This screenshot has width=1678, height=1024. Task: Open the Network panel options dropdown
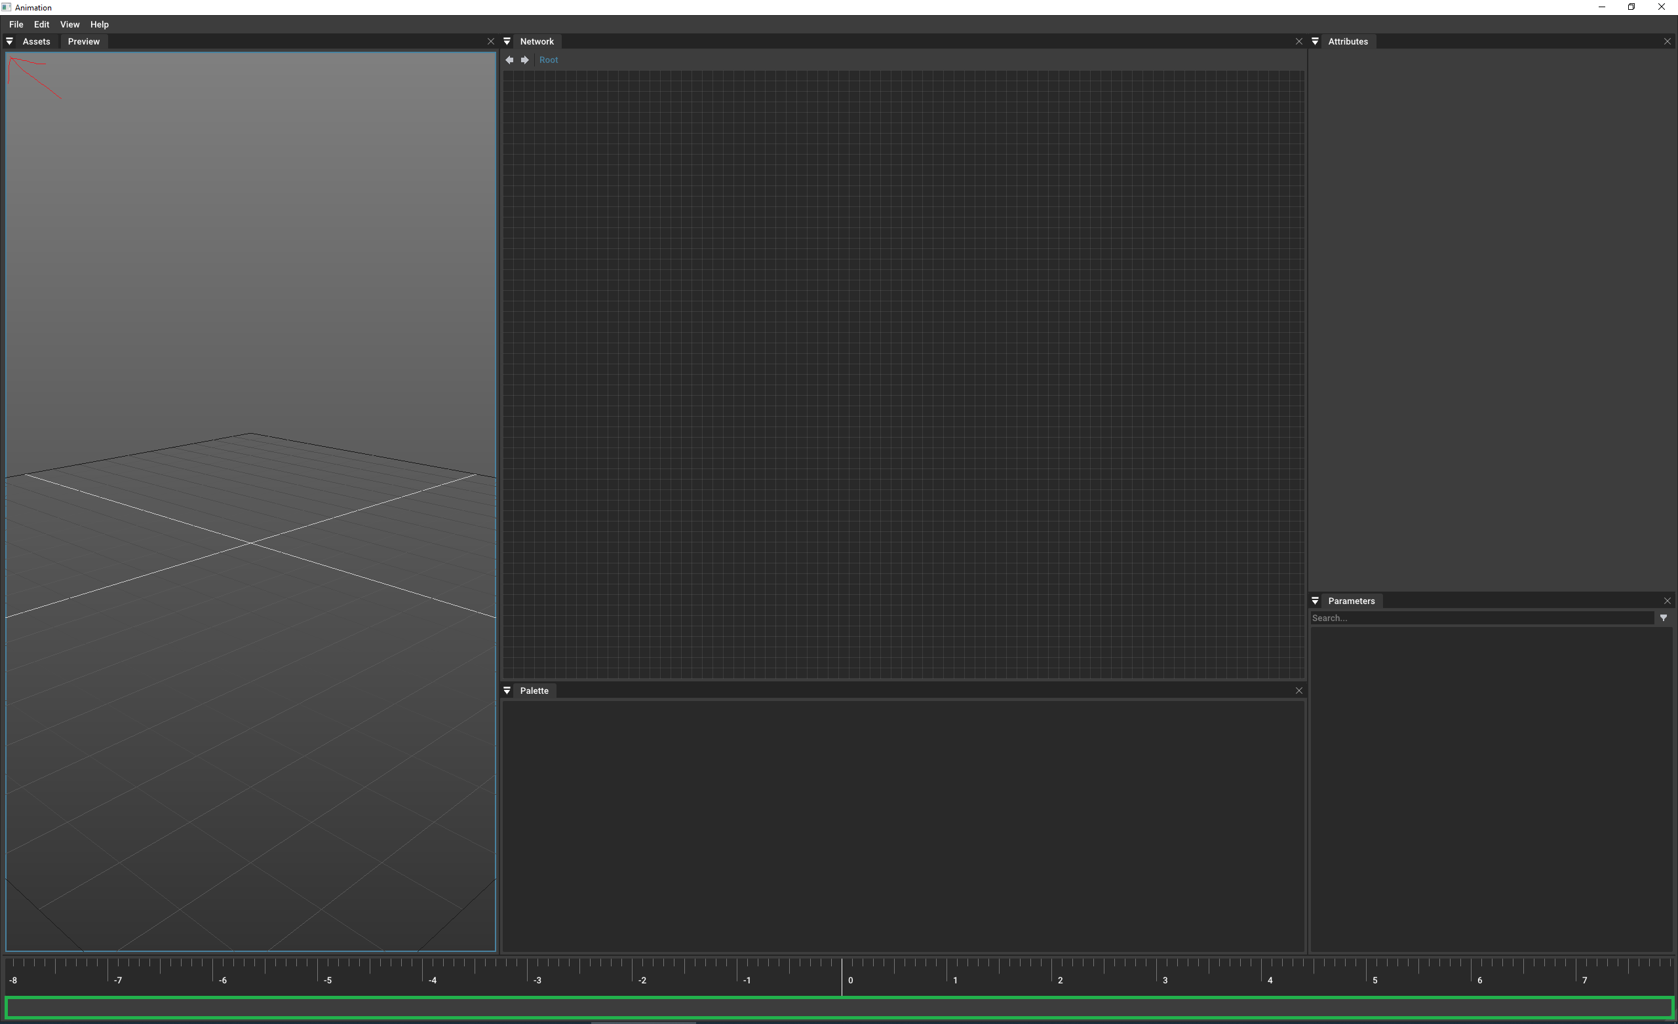[x=507, y=41]
